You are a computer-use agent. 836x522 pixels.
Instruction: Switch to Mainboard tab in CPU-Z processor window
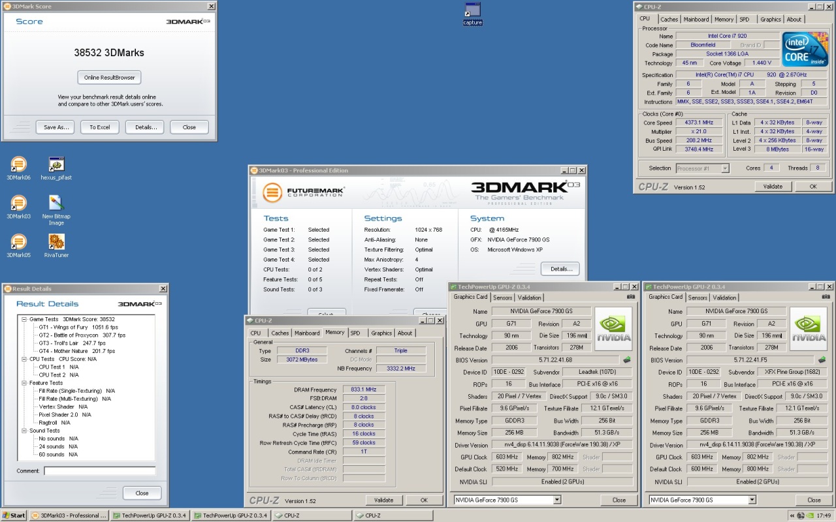(696, 20)
